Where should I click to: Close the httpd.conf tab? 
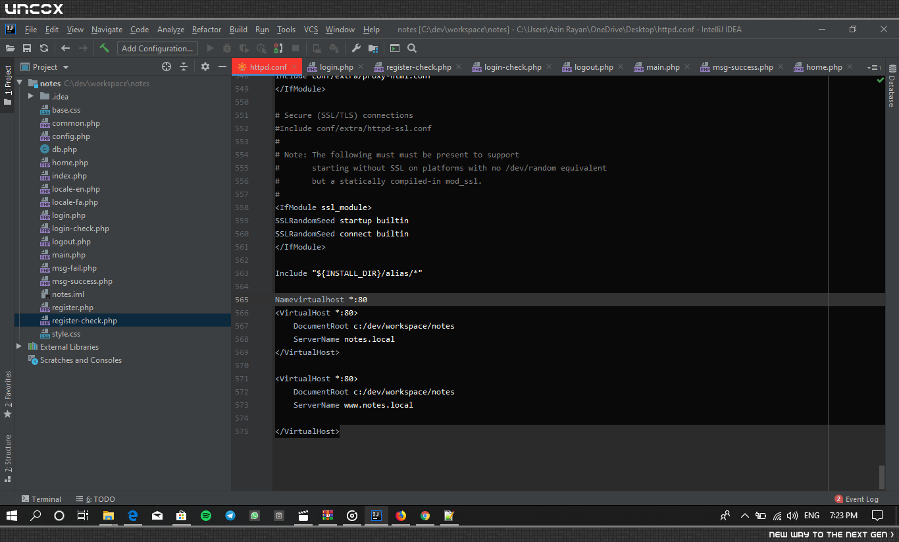tap(294, 67)
